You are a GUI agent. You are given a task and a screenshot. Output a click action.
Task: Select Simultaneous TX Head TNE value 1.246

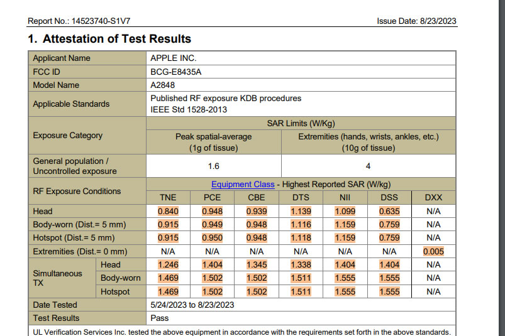click(168, 265)
